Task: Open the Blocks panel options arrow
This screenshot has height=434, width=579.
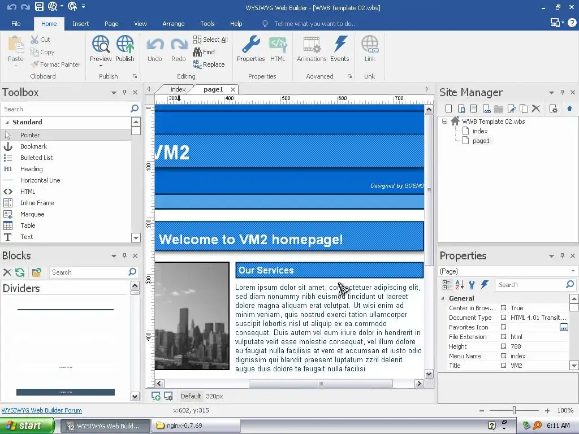Action: (114, 256)
